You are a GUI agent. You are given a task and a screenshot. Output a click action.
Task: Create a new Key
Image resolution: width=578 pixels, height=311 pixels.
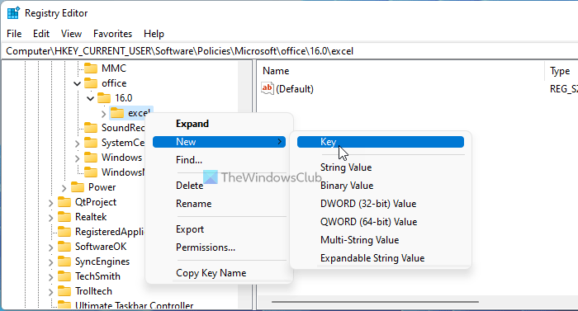(x=381, y=142)
